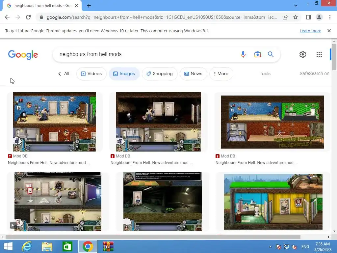Switch to News results
Viewport: 337px width, 253px height.
point(194,73)
